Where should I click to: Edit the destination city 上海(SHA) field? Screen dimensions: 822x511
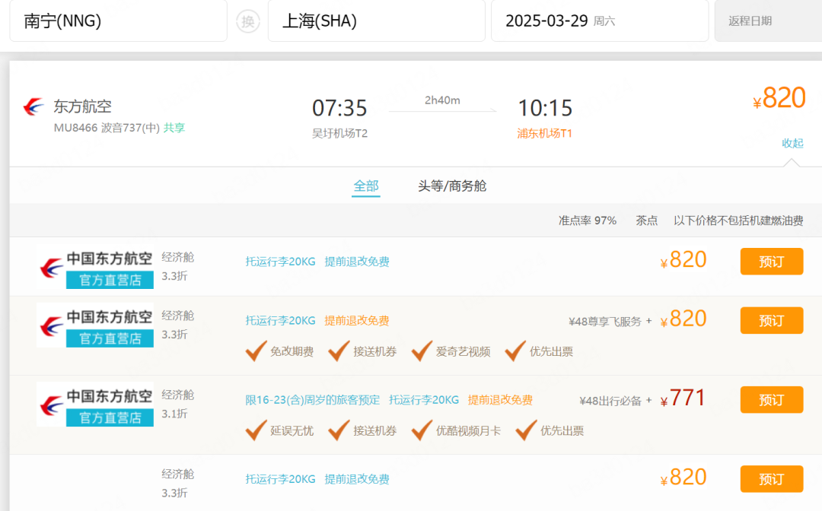376,21
